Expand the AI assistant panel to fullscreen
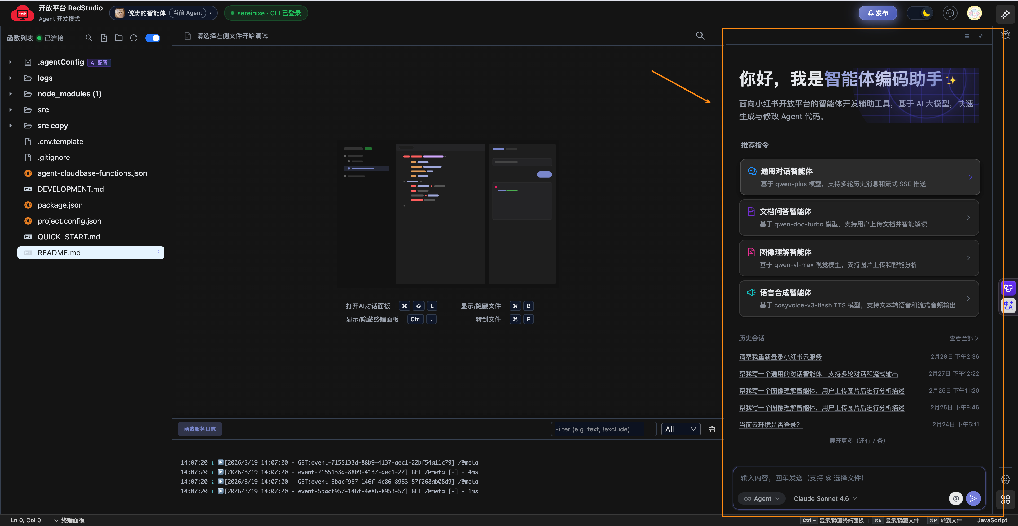Screen dimensions: 1018x526 point(981,36)
